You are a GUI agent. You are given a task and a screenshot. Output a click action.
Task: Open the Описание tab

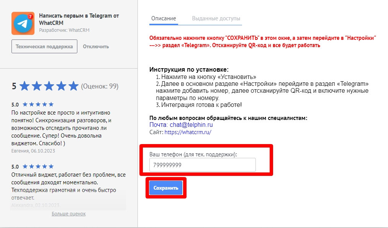(164, 18)
